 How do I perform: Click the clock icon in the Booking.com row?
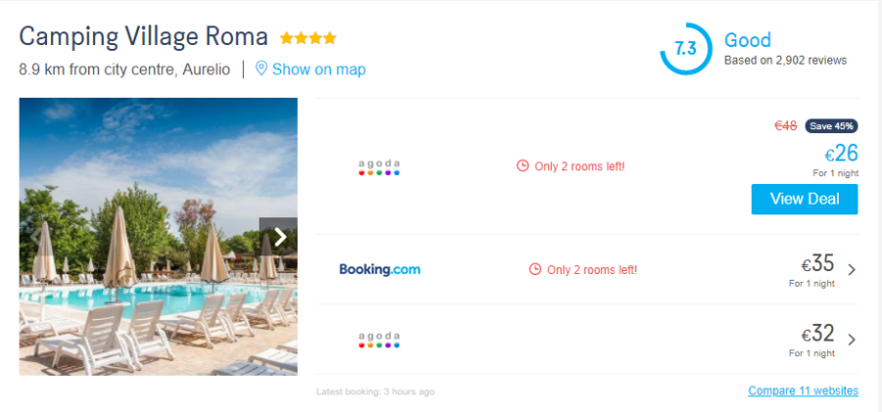[535, 269]
